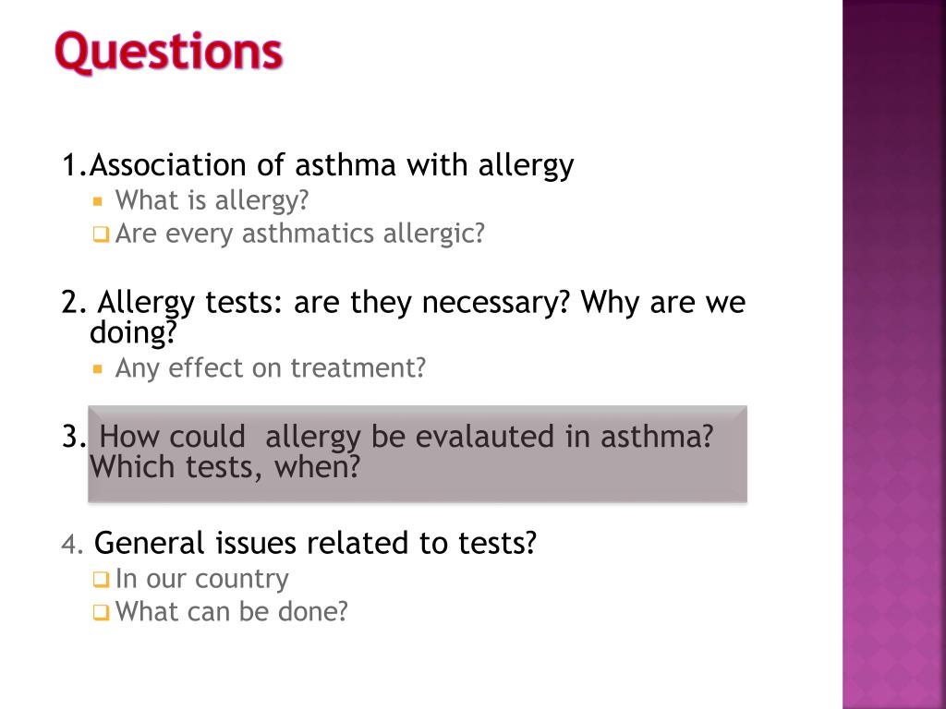
Task: Select the What can be done? line
Action: point(232,612)
